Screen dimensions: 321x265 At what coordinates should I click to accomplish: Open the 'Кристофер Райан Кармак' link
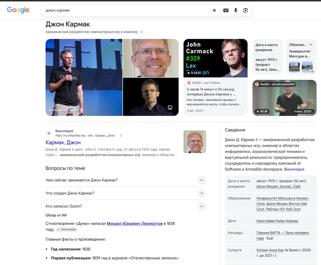[277, 221]
